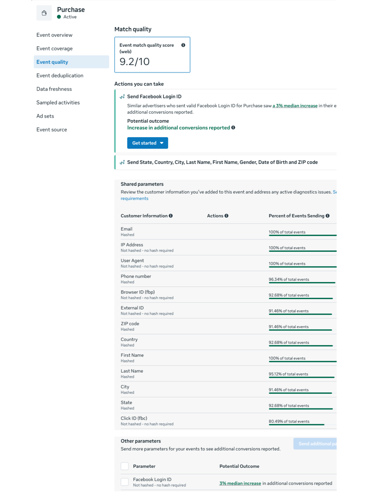Toggle the select-all Parameter header checkbox

125,466
